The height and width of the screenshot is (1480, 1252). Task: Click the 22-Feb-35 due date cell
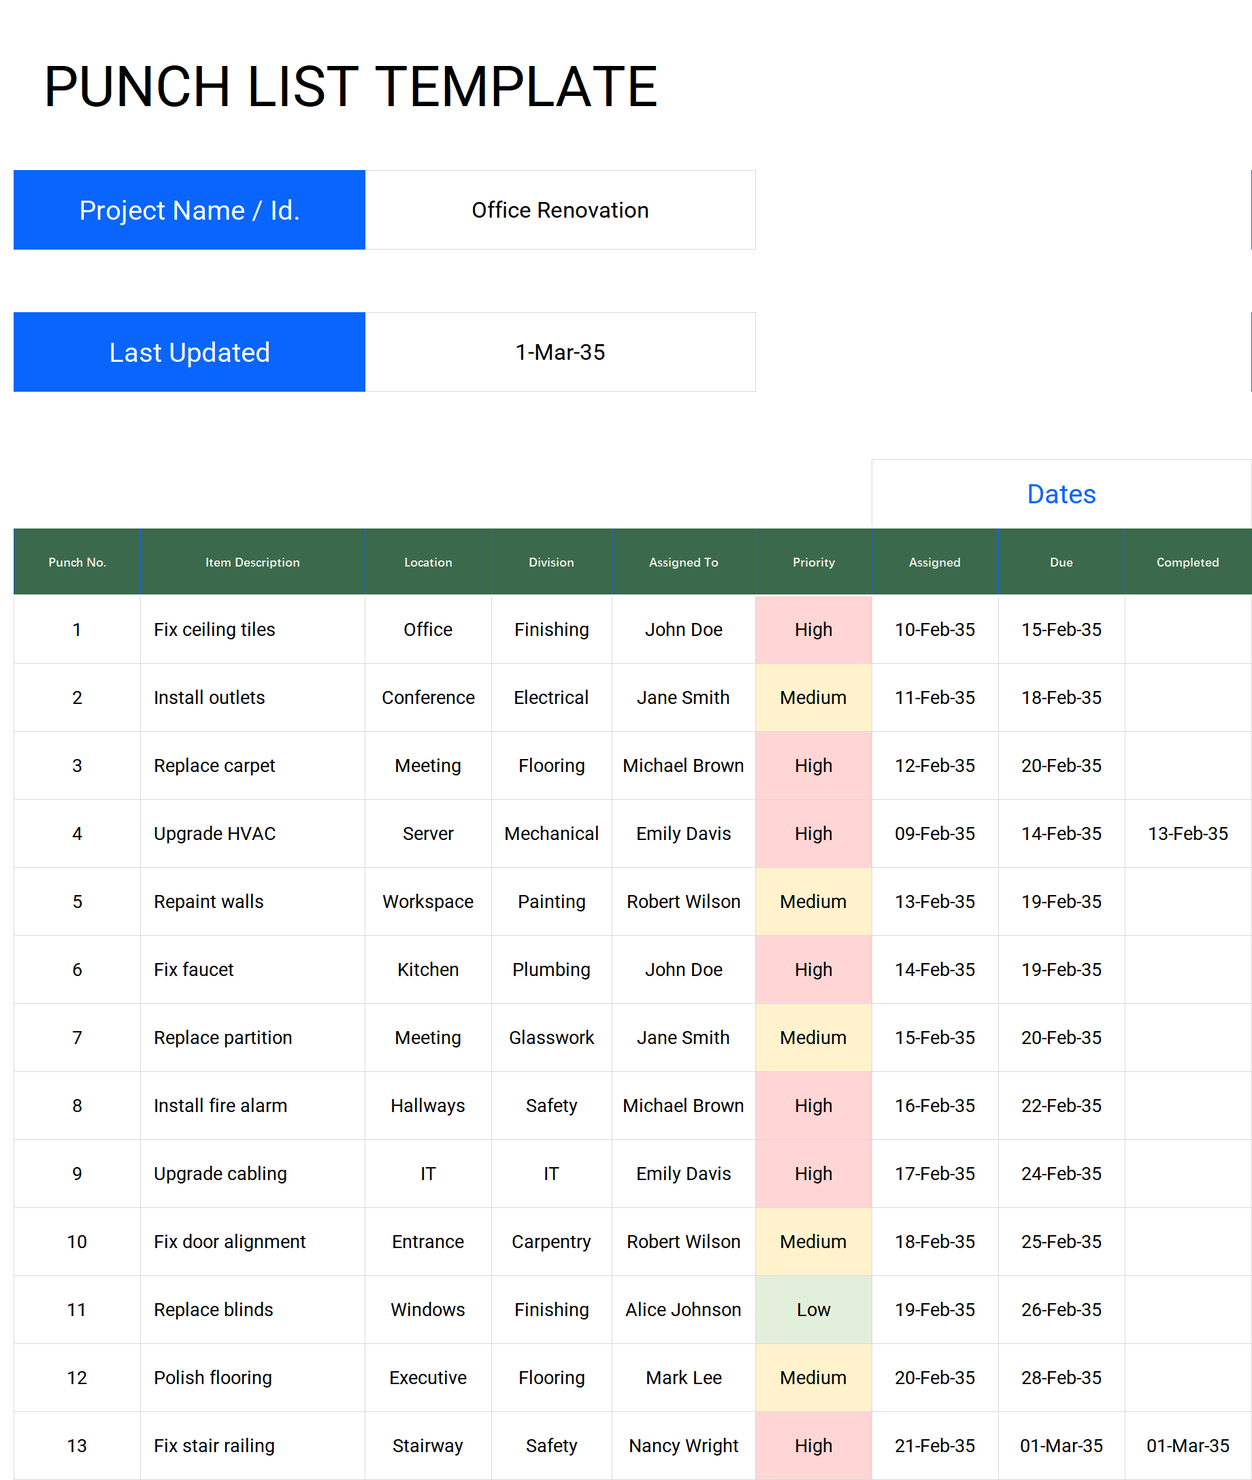click(x=1061, y=1105)
